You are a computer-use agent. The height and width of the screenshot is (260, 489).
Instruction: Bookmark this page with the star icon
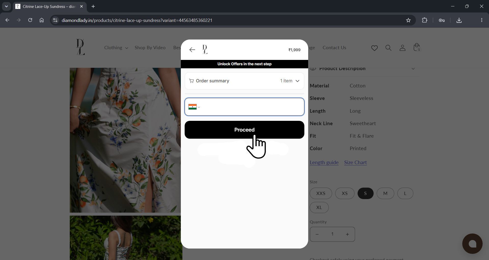pos(408,20)
